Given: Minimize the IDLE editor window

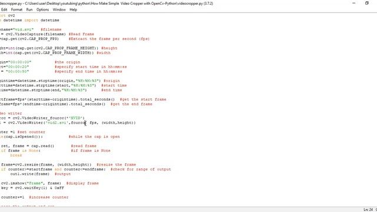Looking at the screenshot, I should [354, 3].
